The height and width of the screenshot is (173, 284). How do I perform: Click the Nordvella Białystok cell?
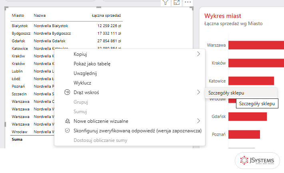tap(51, 26)
